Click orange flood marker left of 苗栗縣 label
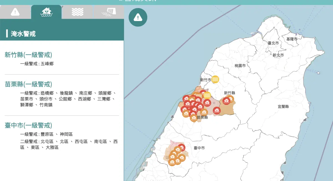 [x=194, y=118]
